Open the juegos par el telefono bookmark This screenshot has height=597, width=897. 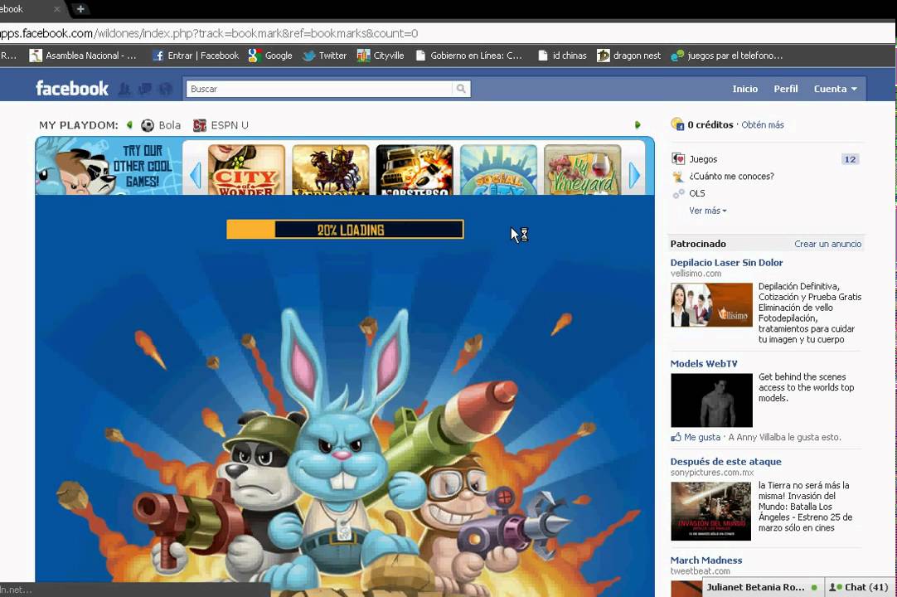point(726,56)
